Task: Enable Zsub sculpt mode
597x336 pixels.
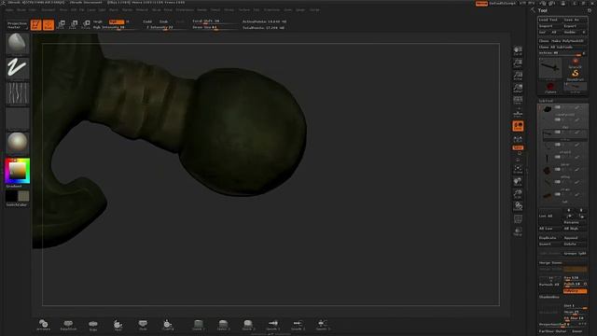Action: coord(164,21)
